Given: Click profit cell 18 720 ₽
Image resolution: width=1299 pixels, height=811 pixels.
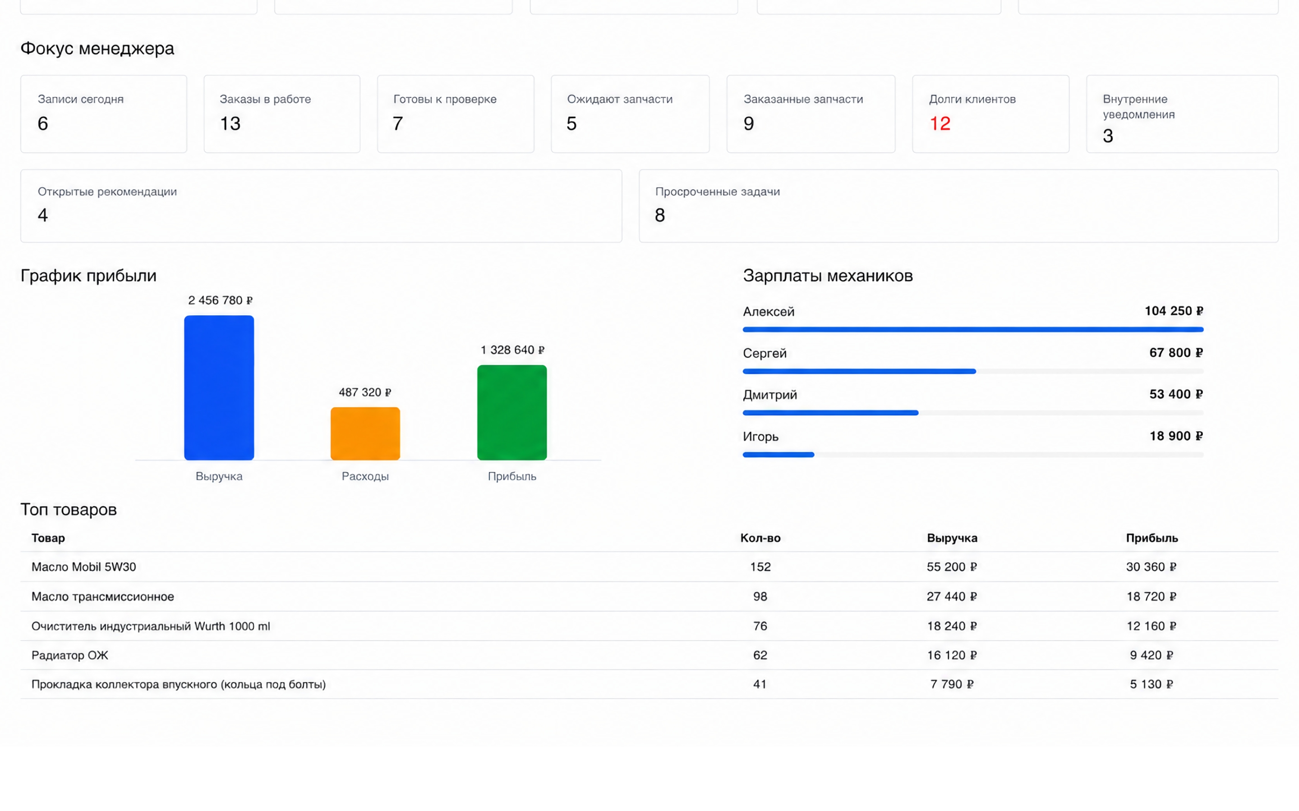Looking at the screenshot, I should (1152, 597).
